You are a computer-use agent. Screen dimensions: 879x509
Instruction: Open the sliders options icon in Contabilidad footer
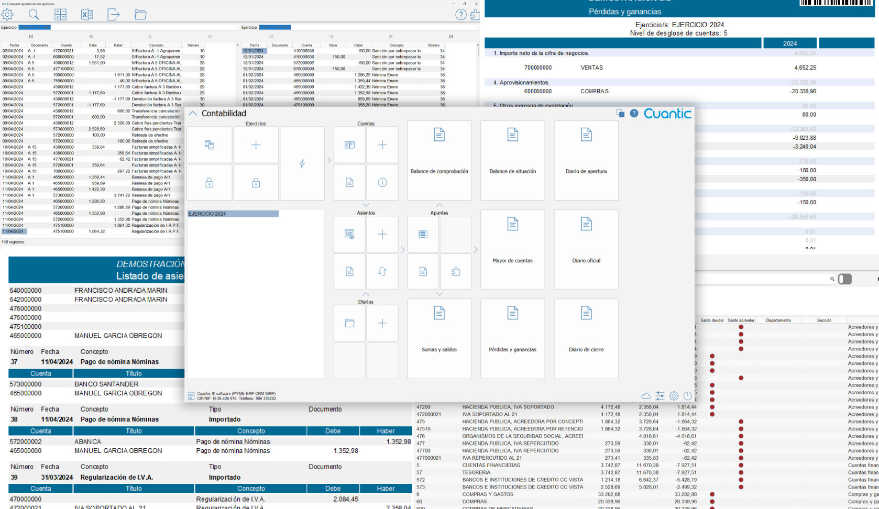[660, 396]
